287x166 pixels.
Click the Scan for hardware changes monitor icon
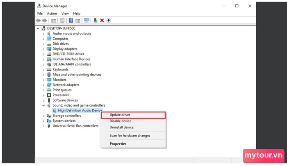point(87,20)
